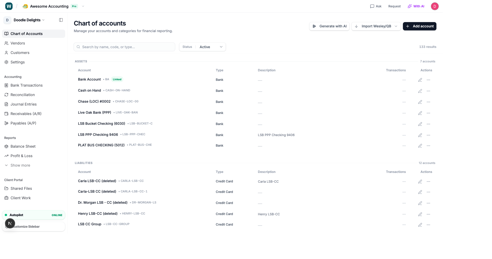Screen dimensions: 492x259
Task: Collapse the sidebar panel icon
Action: [61, 20]
